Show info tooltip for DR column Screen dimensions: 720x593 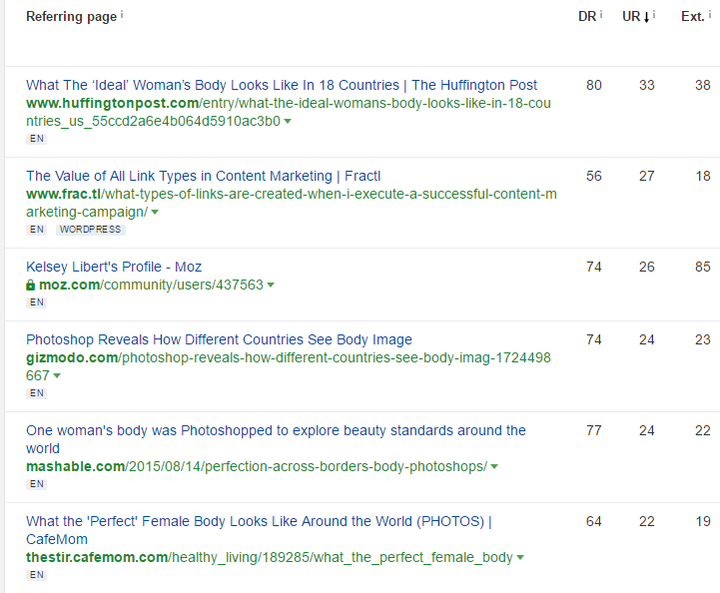coord(601,15)
